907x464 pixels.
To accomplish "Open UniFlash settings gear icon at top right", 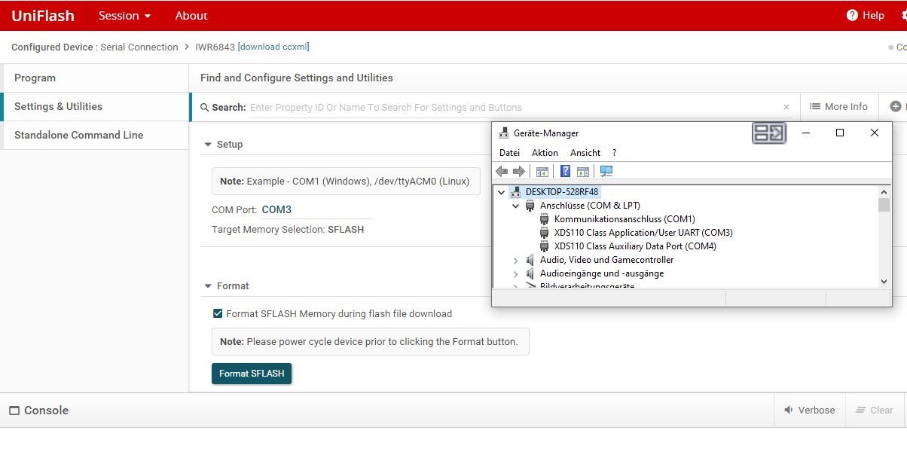I will coord(903,15).
